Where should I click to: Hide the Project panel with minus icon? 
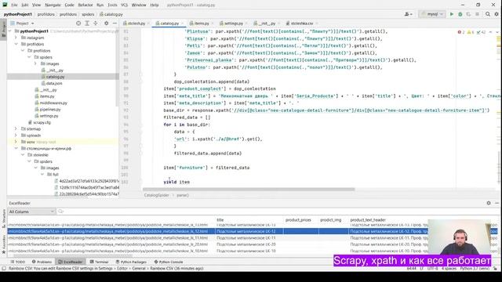(x=115, y=23)
